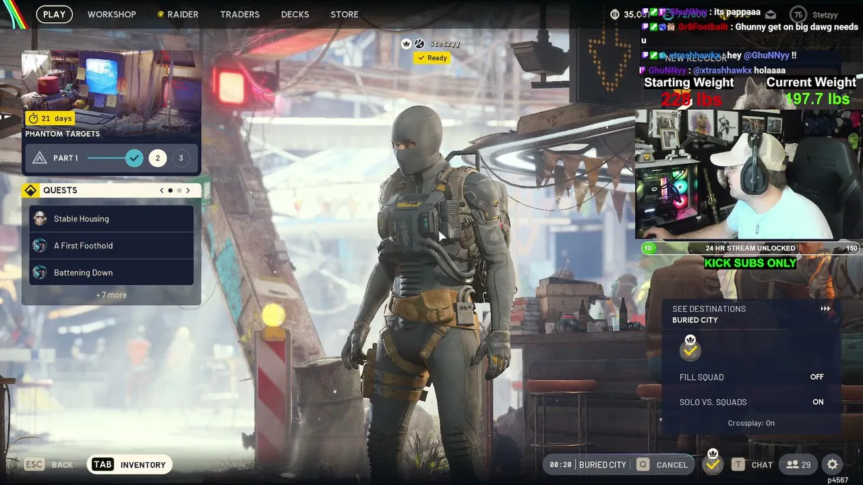Click the Battening Down quest globe icon

pyautogui.click(x=40, y=272)
